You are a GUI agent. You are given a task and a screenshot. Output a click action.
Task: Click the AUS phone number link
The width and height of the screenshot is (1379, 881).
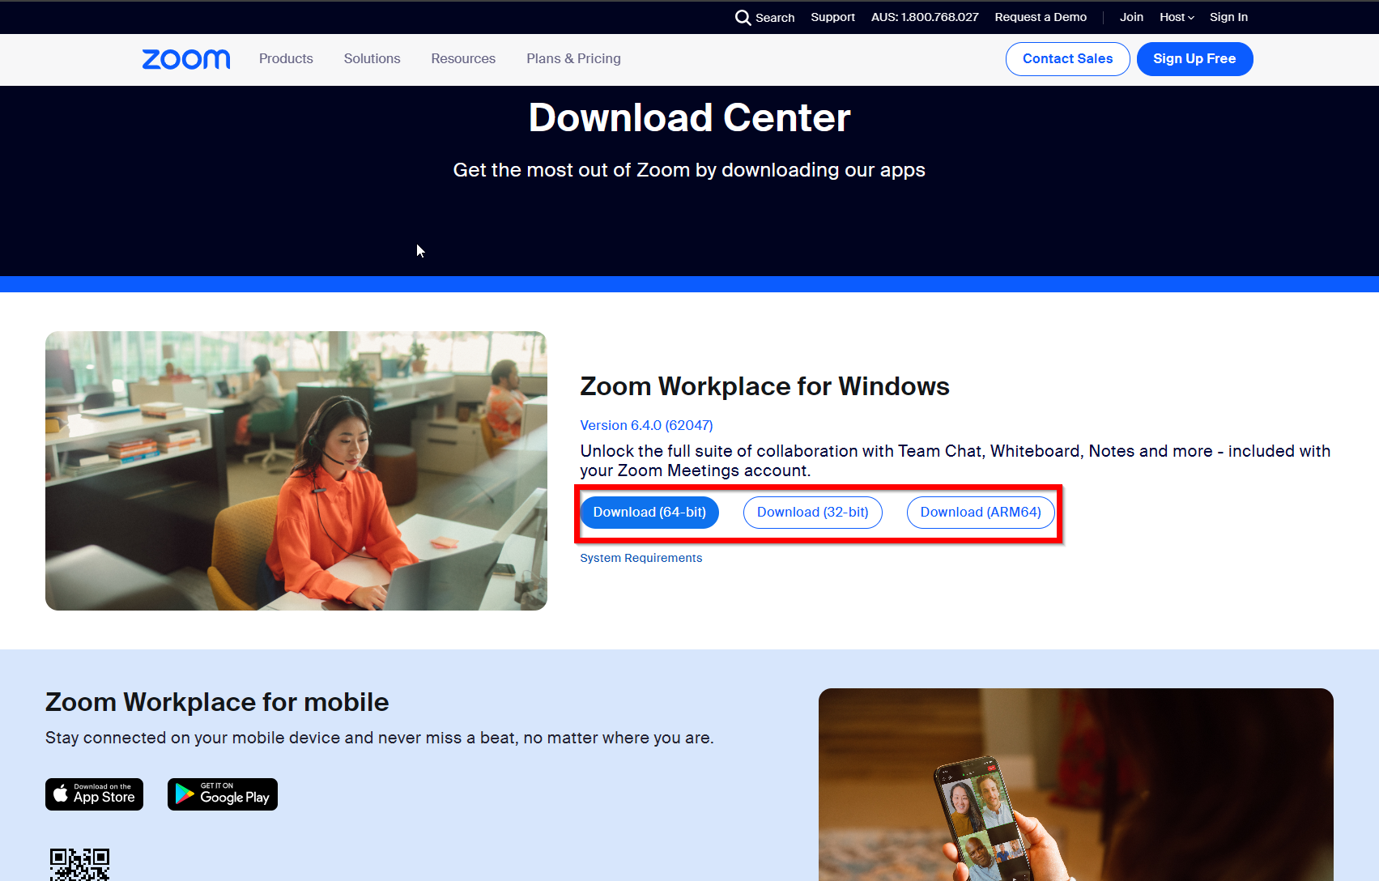click(925, 17)
